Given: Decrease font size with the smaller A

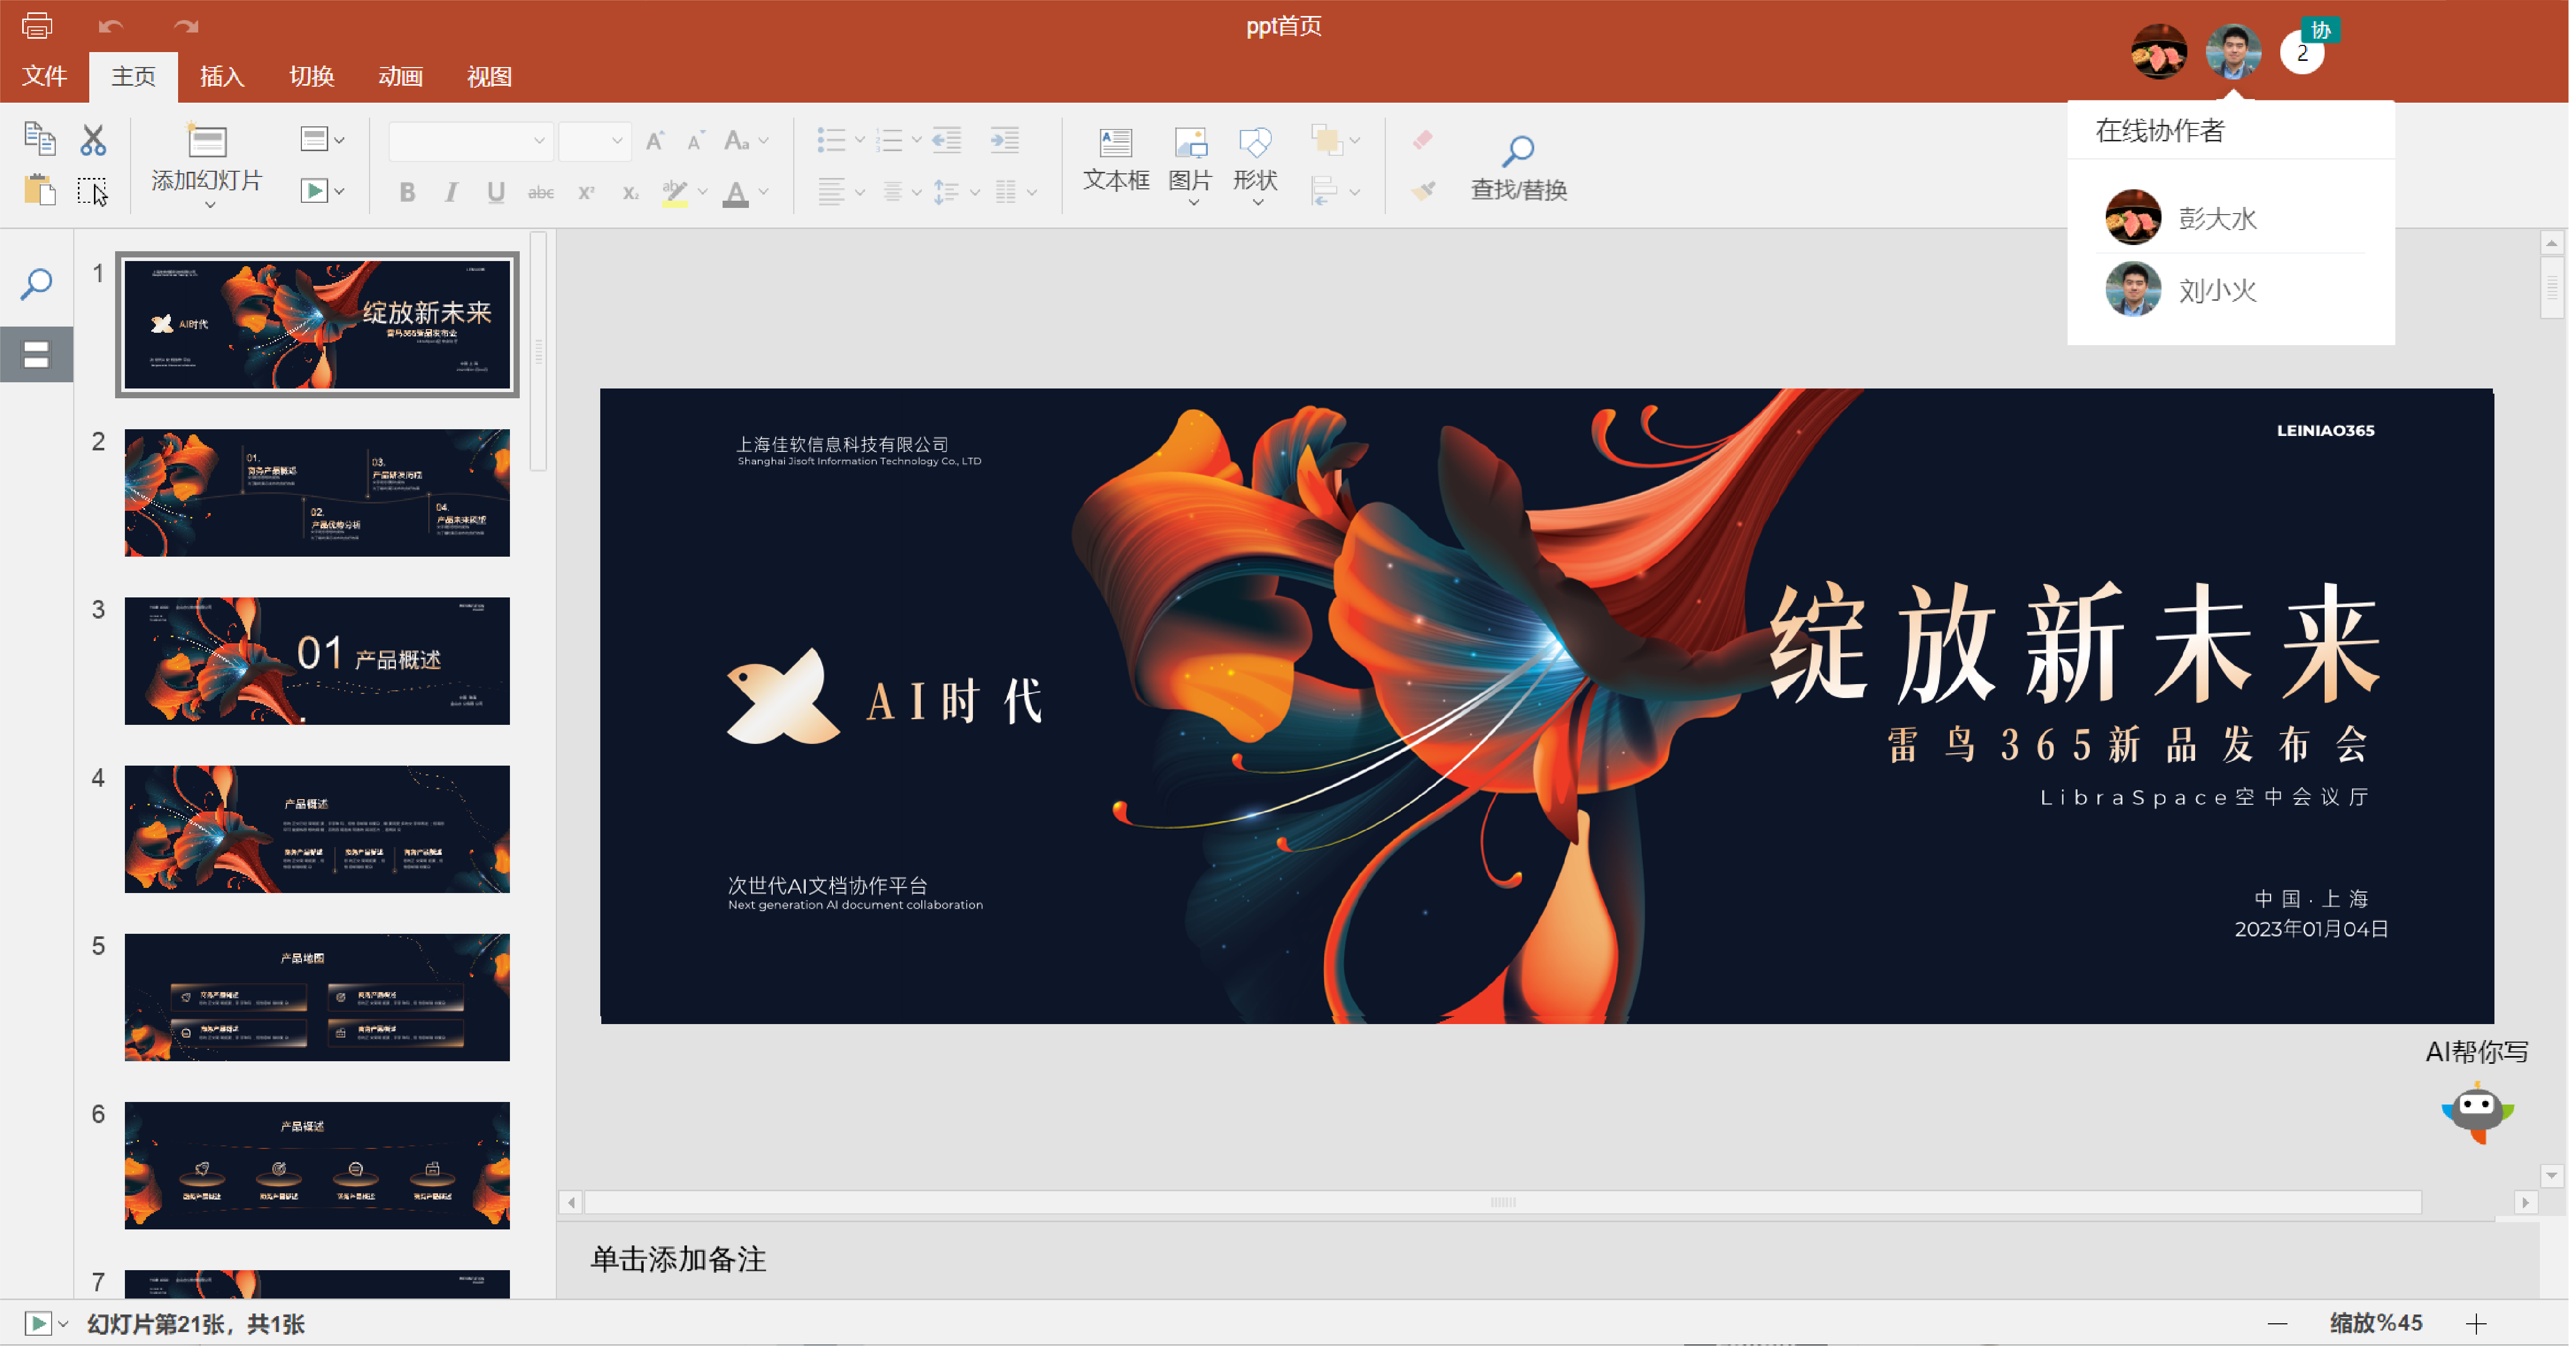Looking at the screenshot, I should pyautogui.click(x=696, y=141).
